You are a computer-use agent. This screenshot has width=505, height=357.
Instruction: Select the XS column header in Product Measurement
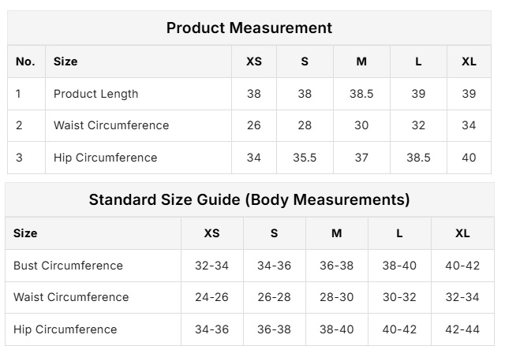pyautogui.click(x=253, y=61)
